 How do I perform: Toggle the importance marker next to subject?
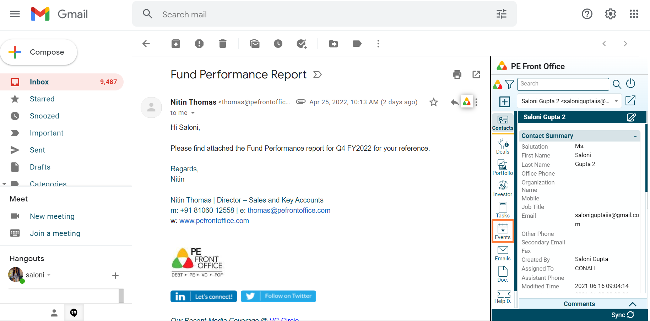point(318,74)
